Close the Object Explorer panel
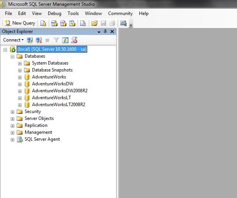This screenshot has height=198, width=237. [x=112, y=32]
